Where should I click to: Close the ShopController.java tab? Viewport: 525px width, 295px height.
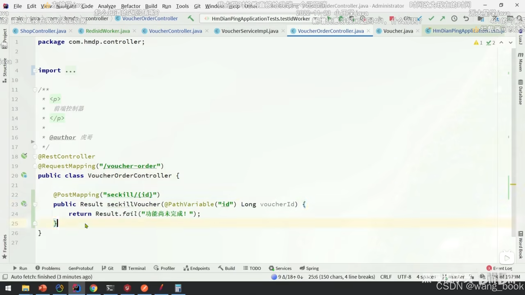click(x=71, y=31)
